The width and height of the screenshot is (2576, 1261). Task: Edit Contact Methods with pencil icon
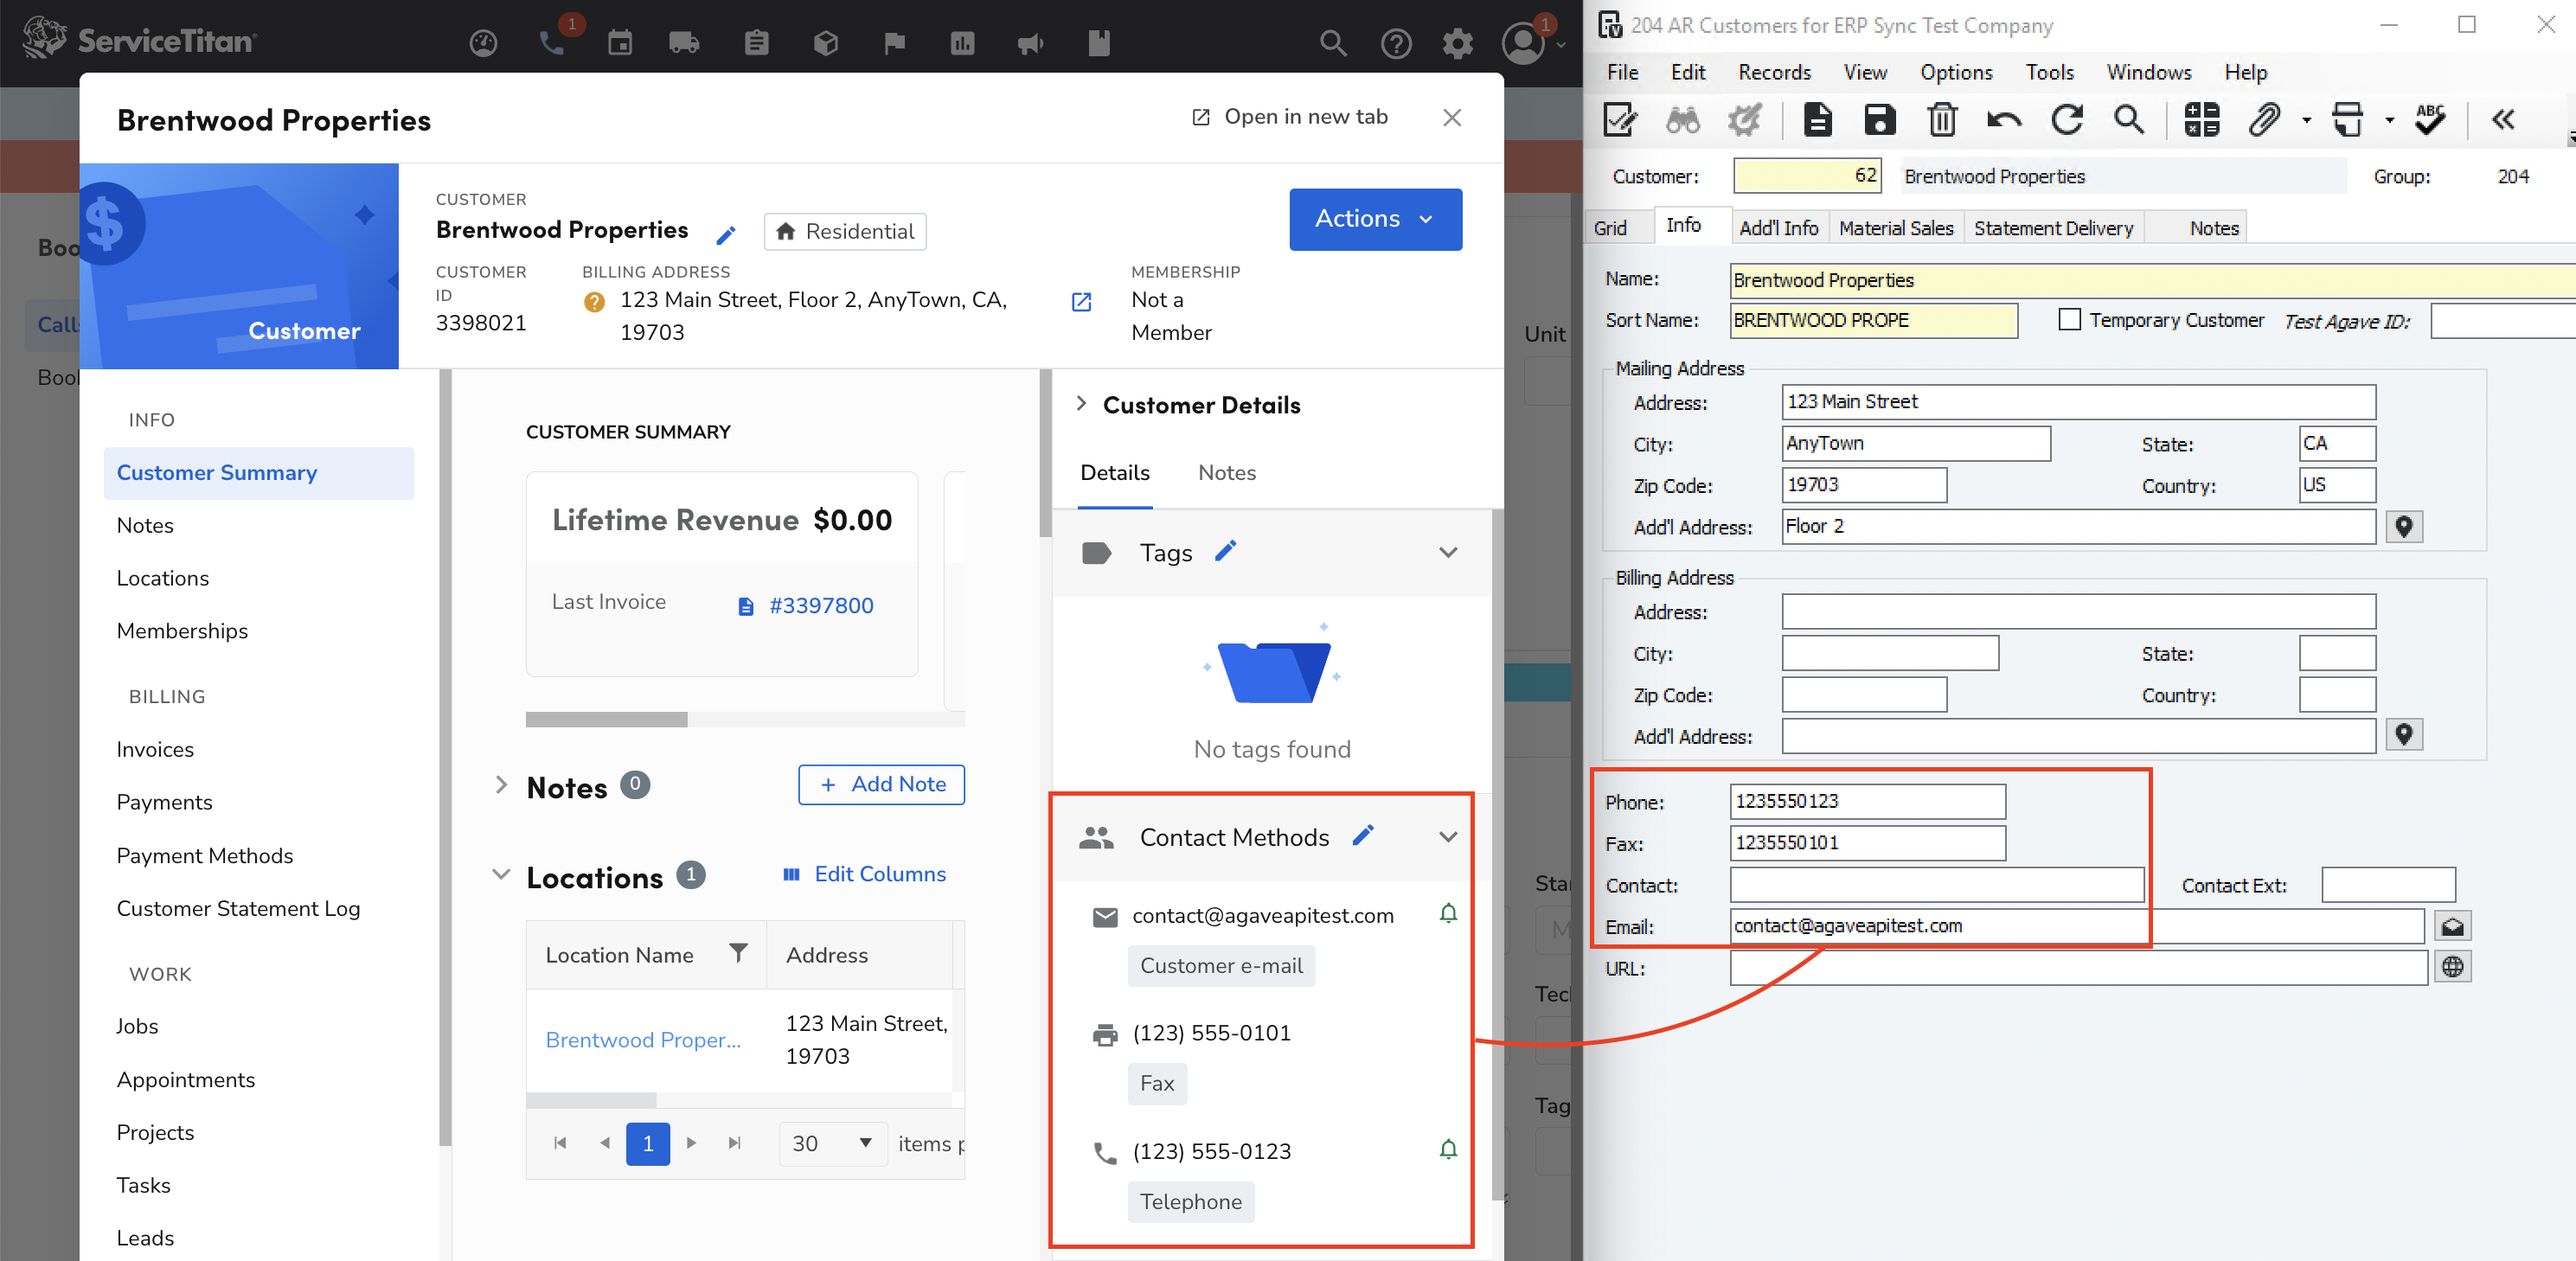point(1363,835)
